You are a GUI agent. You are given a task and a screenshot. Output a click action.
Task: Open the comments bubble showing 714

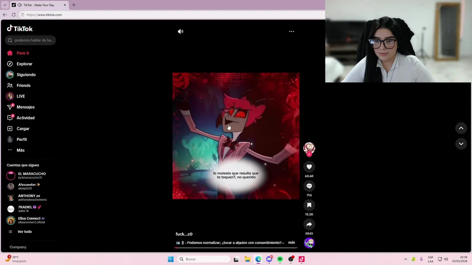click(309, 186)
